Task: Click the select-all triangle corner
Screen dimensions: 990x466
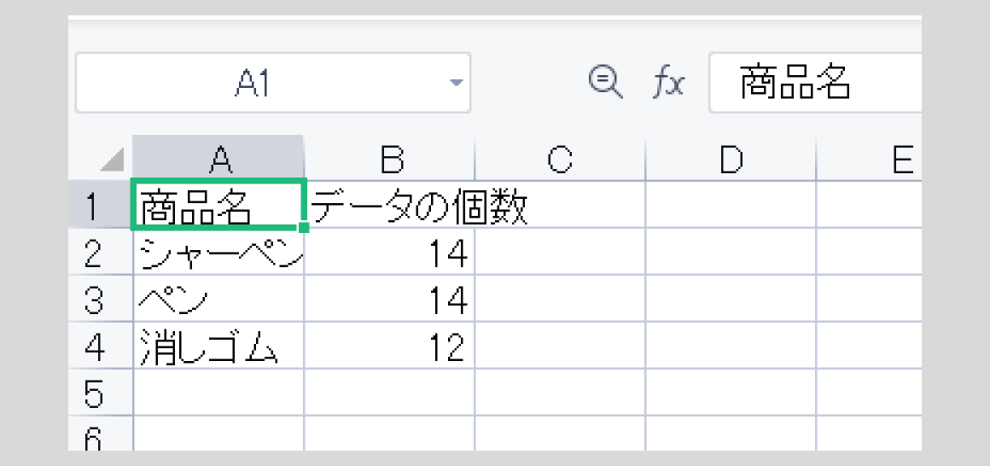Action: click(113, 159)
